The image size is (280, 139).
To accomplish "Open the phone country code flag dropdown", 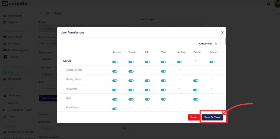I will coord(43,44).
